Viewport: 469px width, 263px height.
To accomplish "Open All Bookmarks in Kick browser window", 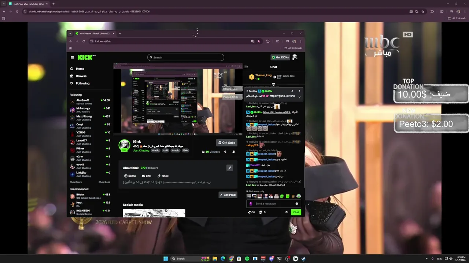I will coord(293,48).
